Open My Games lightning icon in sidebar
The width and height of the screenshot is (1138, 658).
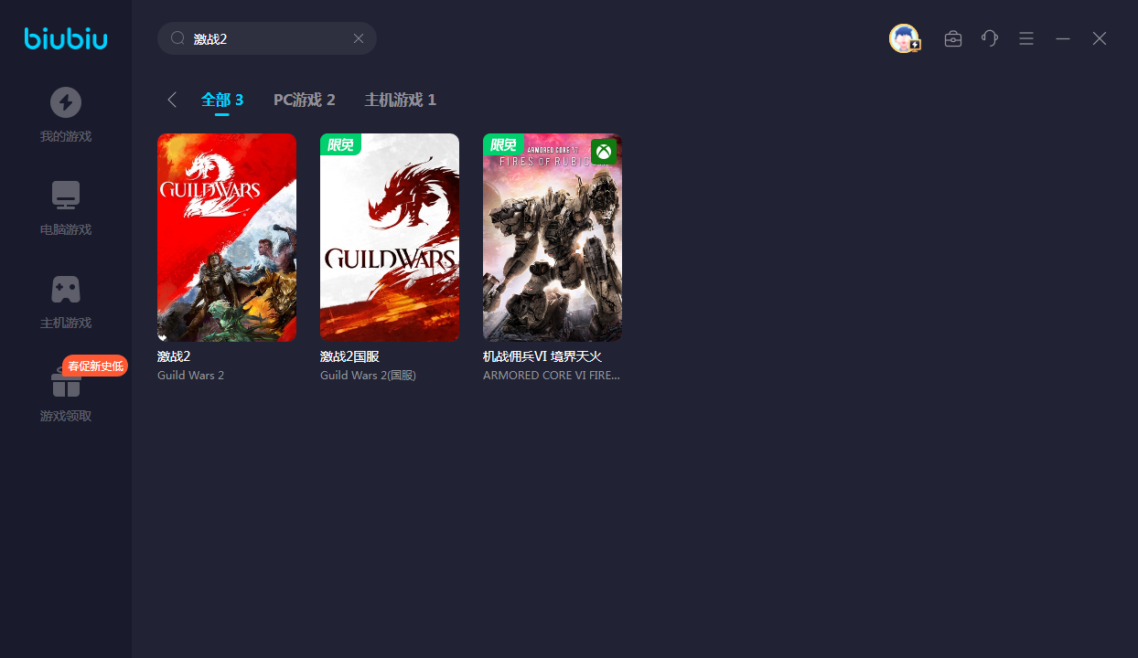point(66,102)
